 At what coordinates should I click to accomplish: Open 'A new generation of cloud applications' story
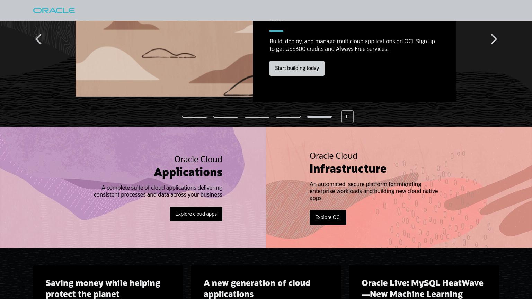point(257,288)
